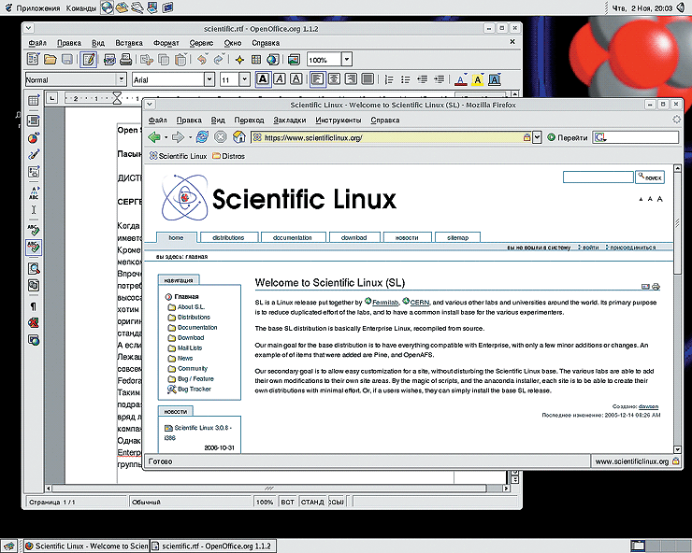The image size is (692, 553).
Task: Toggle Bold formatting in OpenOffice
Action: [x=263, y=79]
